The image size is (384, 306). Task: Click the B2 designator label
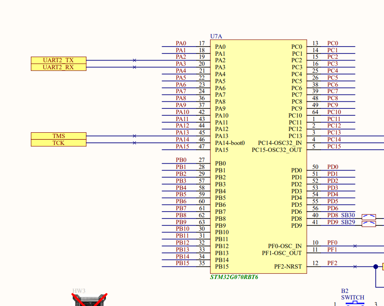click(x=345, y=291)
